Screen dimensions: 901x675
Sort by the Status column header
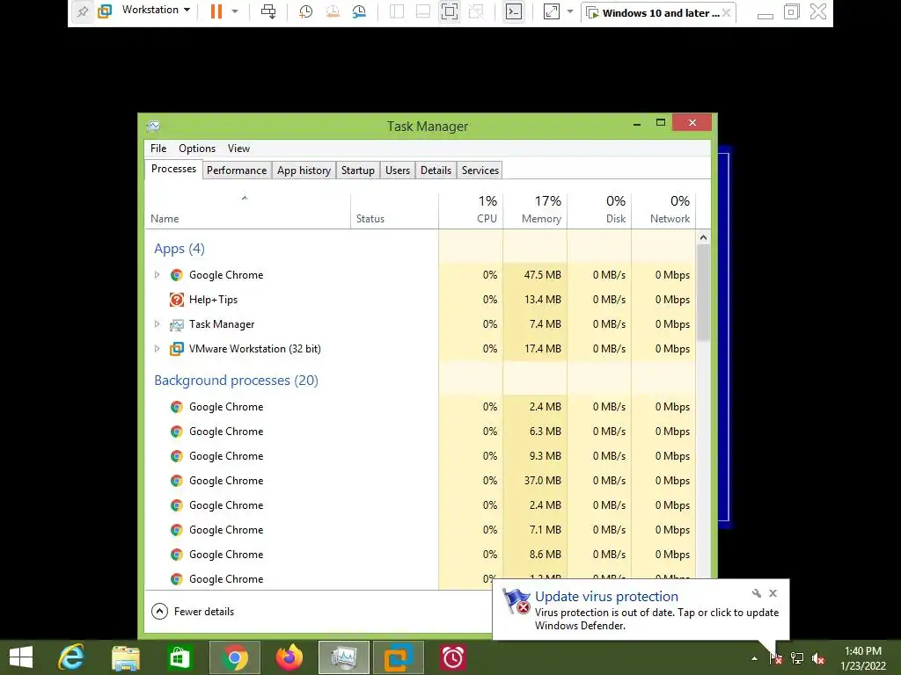pyautogui.click(x=394, y=211)
